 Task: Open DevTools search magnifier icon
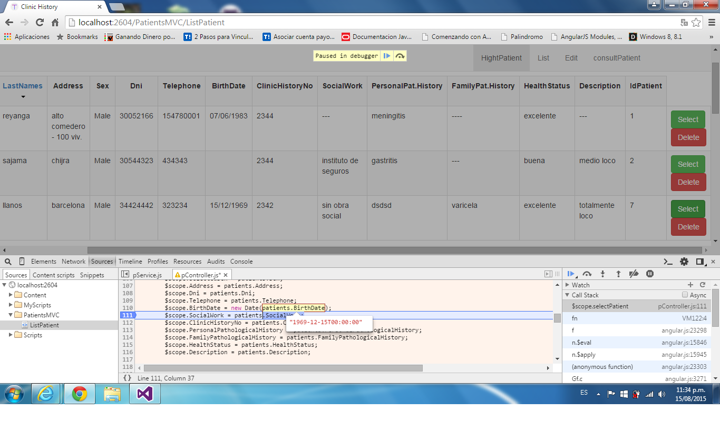click(8, 262)
